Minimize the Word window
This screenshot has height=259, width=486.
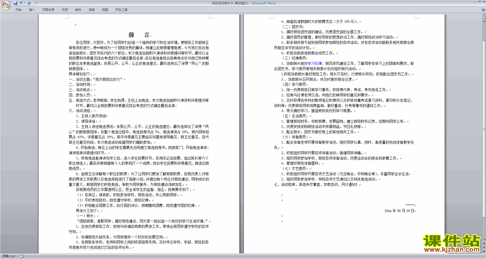pos(475,2)
